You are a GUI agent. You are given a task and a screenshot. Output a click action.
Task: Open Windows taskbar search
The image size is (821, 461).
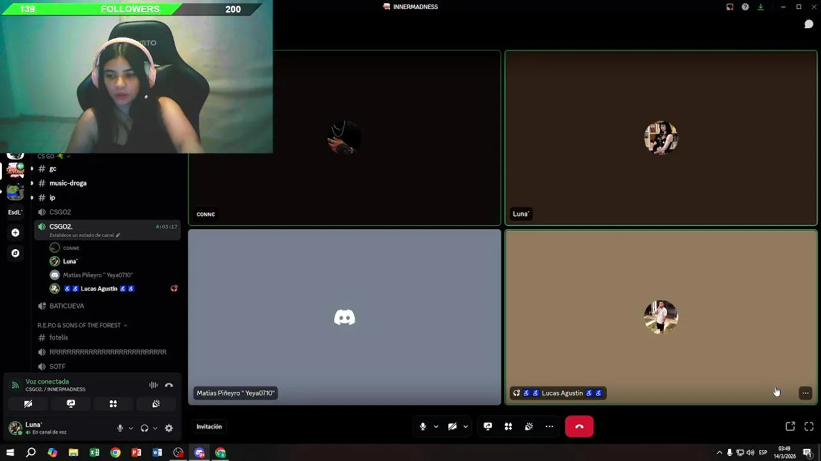(31, 453)
